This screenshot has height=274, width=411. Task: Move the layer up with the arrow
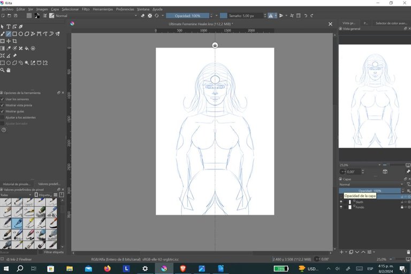(363, 252)
